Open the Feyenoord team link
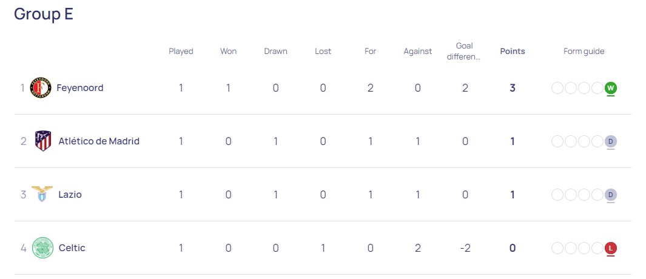This screenshot has height=279, width=646. (80, 88)
